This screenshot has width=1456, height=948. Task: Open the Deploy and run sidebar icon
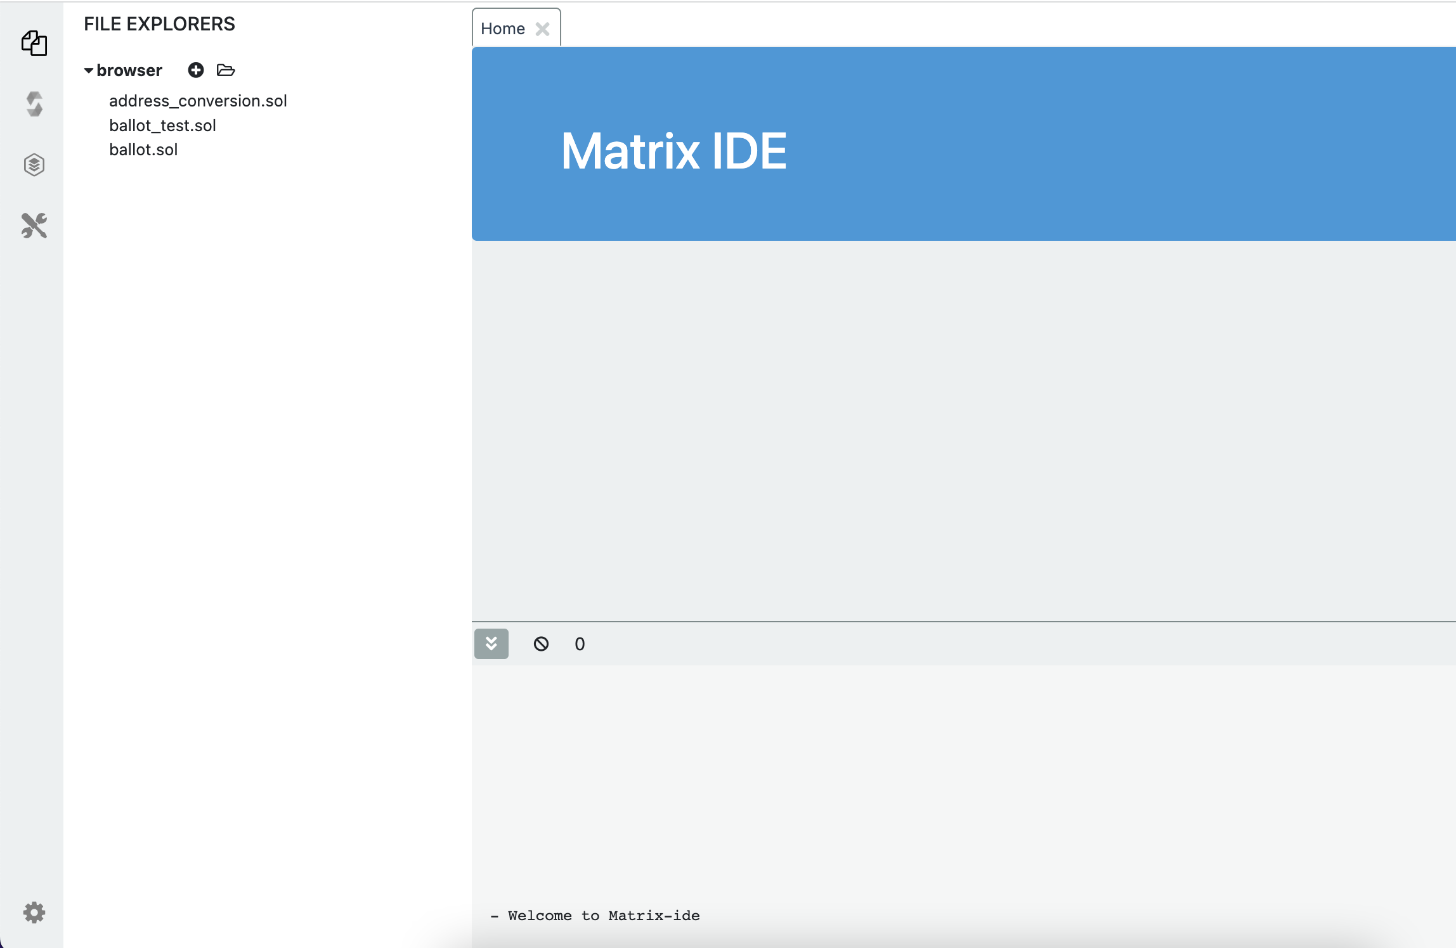(x=34, y=165)
